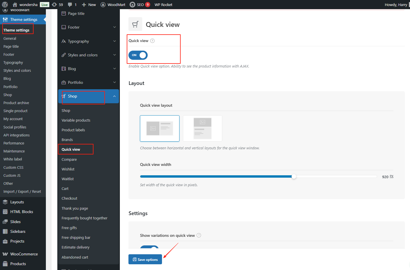Click the WordPress logo icon
Viewport: 410px width, 270px height.
click(x=5, y=5)
